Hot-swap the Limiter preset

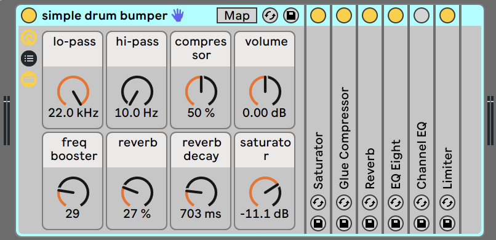point(447,202)
